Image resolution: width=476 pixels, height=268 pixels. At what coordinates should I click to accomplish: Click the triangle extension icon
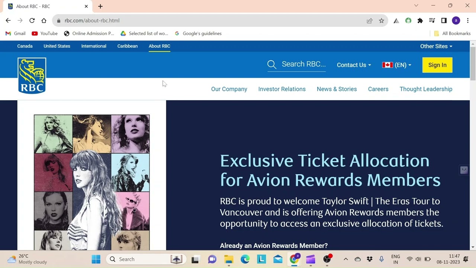pos(396,20)
